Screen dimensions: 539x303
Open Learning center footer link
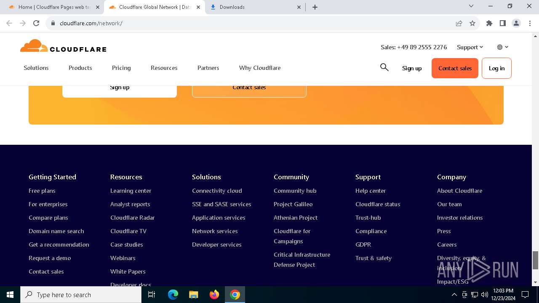131,191
